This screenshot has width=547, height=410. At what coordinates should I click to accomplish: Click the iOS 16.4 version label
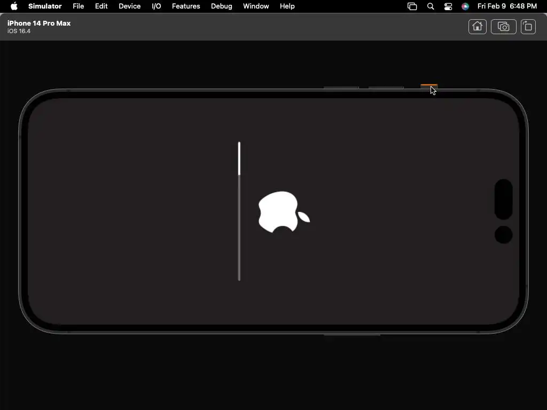pyautogui.click(x=19, y=31)
